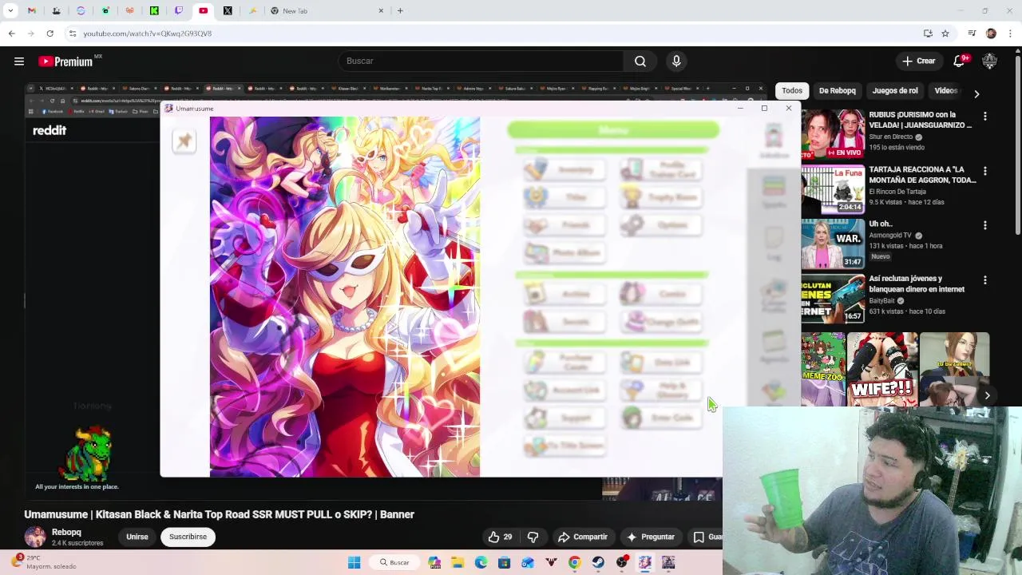Close the New Tab tab
This screenshot has height=575, width=1022.
[x=381, y=10]
